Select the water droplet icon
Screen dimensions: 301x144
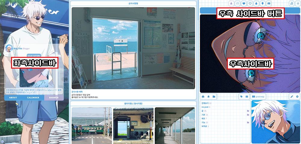coord(256,3)
